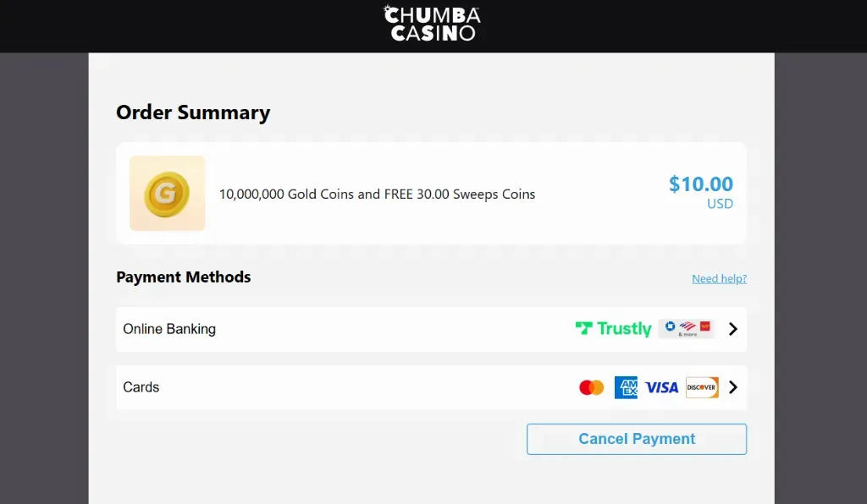Select the Online Banking row label
867x504 pixels.
coord(169,329)
